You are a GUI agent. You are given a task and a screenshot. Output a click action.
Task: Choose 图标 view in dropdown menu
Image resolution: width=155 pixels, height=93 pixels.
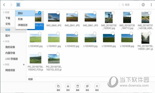point(25,13)
